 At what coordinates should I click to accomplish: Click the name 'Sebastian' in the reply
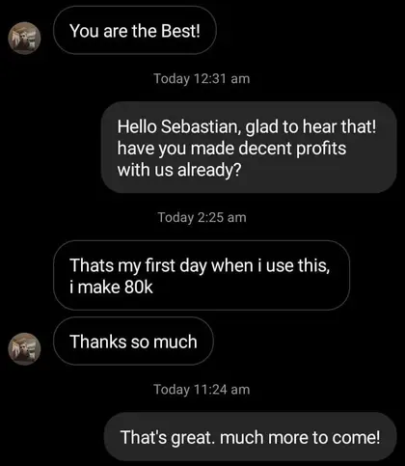200,126
